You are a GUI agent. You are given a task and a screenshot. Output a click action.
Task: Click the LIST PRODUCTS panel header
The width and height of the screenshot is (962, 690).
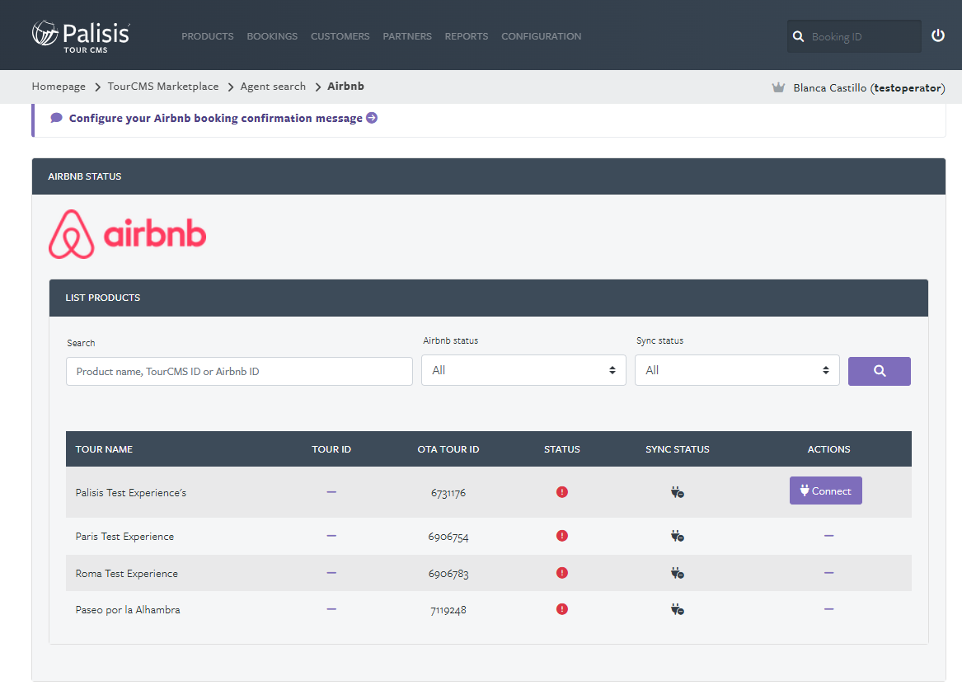coord(488,298)
